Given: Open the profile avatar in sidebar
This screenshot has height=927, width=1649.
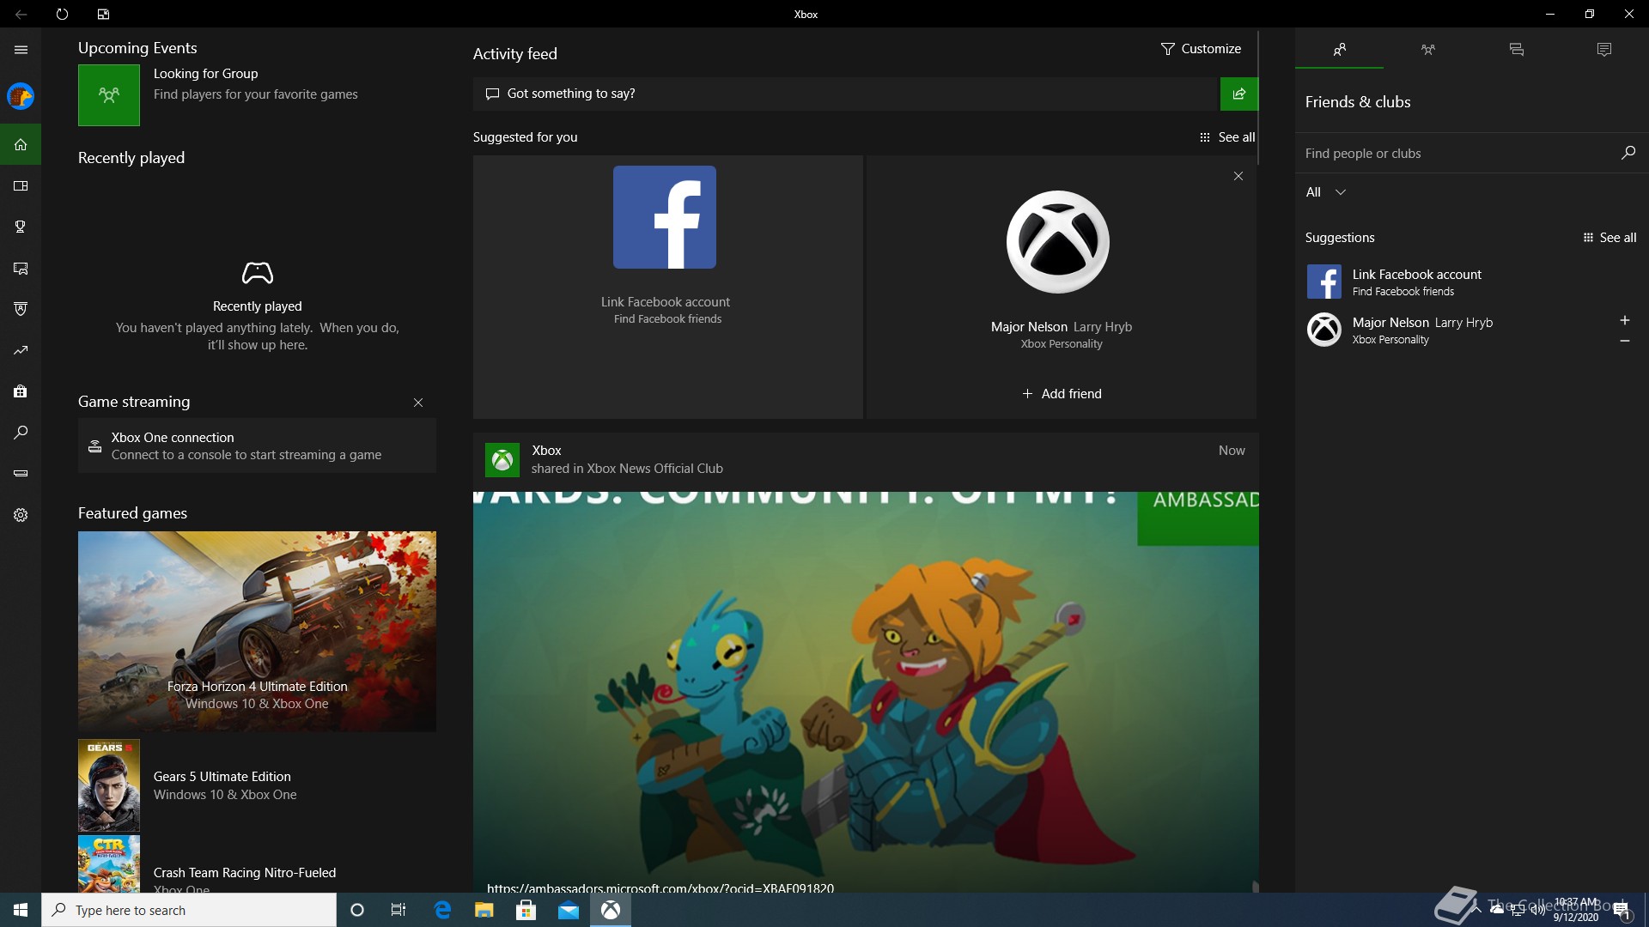Looking at the screenshot, I should tap(21, 96).
